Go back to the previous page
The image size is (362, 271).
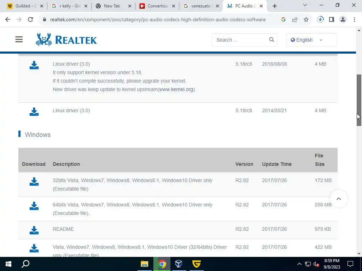(x=8, y=20)
